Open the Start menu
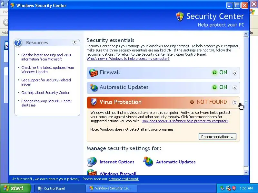The width and height of the screenshot is (258, 193). (x=15, y=188)
